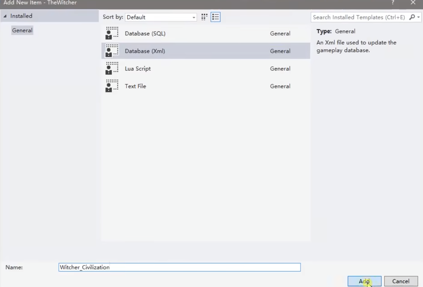Click General type in Lua Script row

(x=280, y=69)
